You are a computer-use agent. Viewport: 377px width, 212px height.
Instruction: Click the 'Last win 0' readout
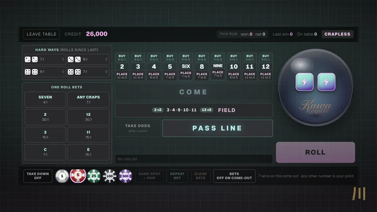point(282,34)
